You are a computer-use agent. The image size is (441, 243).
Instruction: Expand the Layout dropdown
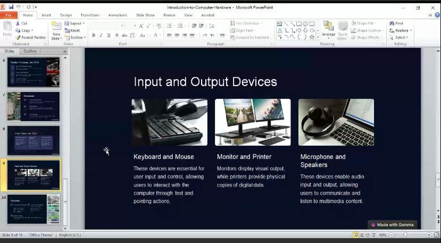tap(75, 23)
